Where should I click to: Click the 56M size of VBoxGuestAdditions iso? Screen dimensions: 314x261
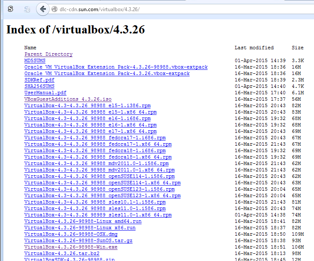pos(296,99)
